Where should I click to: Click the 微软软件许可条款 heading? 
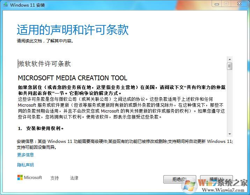pos(44,64)
